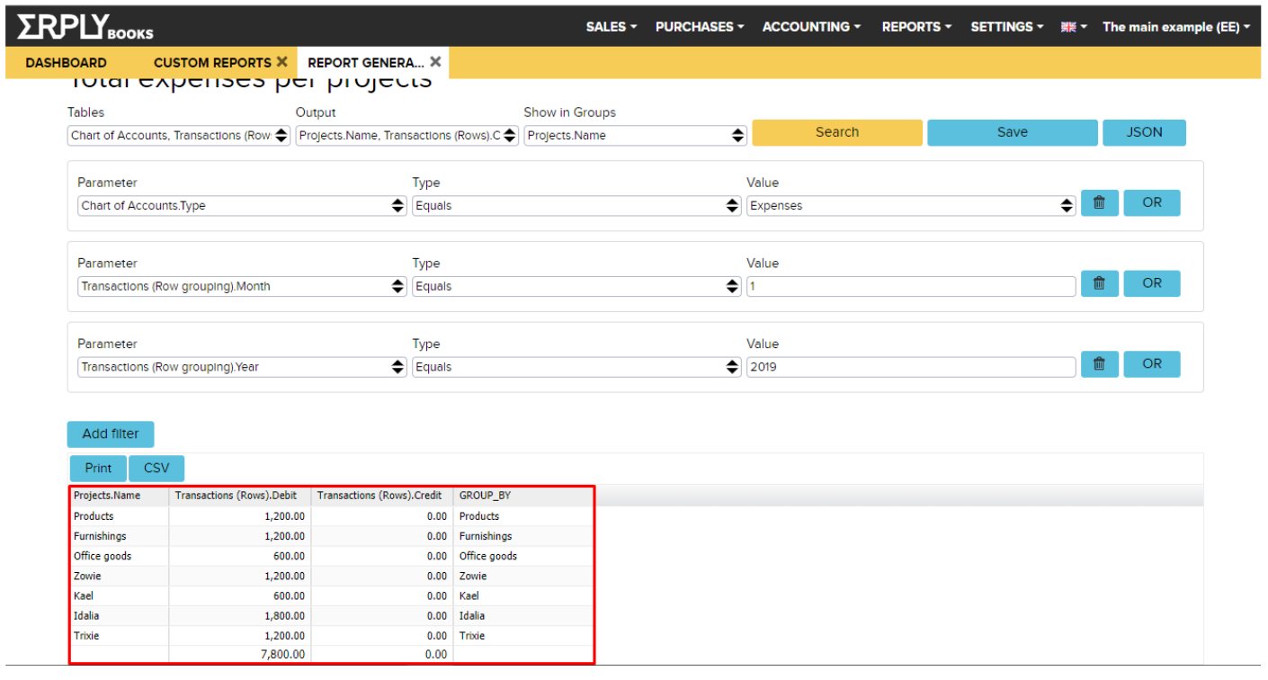Switch to the Dashboard tab
Viewport: 1268px width, 680px height.
(x=66, y=63)
